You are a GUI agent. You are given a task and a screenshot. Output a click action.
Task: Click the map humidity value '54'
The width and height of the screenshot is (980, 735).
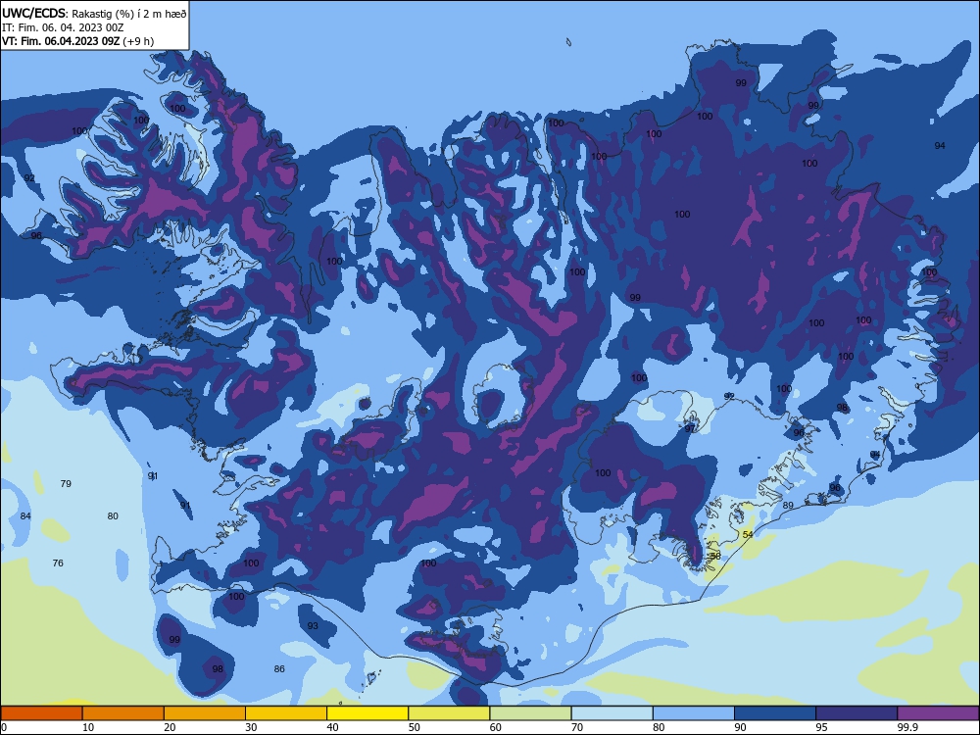pyautogui.click(x=748, y=534)
